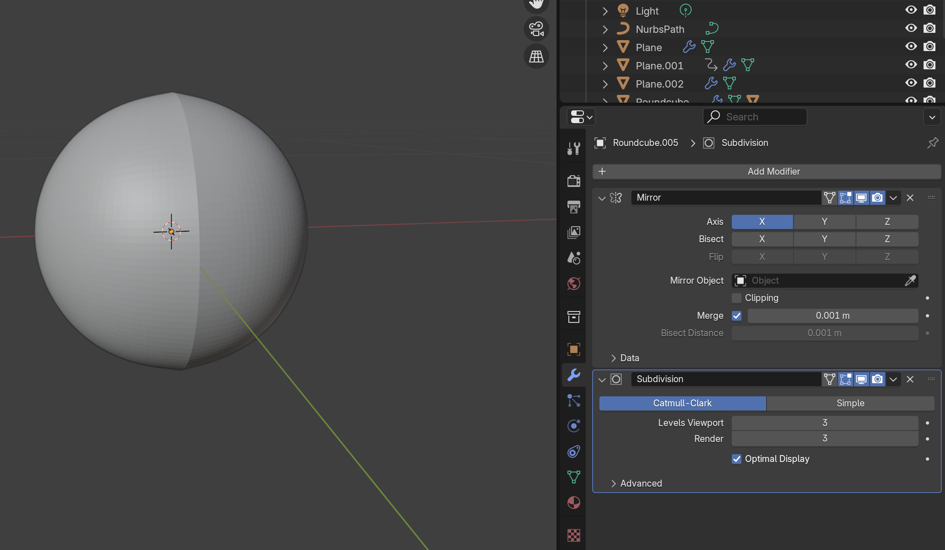Expand the NurbsPath outliner entry
The width and height of the screenshot is (945, 550).
point(605,29)
